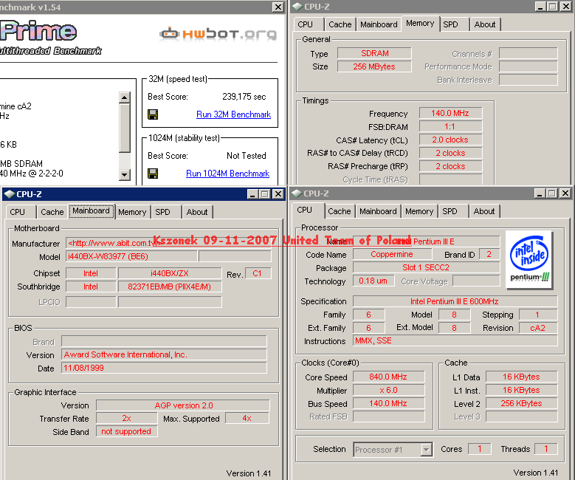Click the Model i440BX-W83977 (BE6) field
The height and width of the screenshot is (480, 575).
pyautogui.click(x=131, y=256)
